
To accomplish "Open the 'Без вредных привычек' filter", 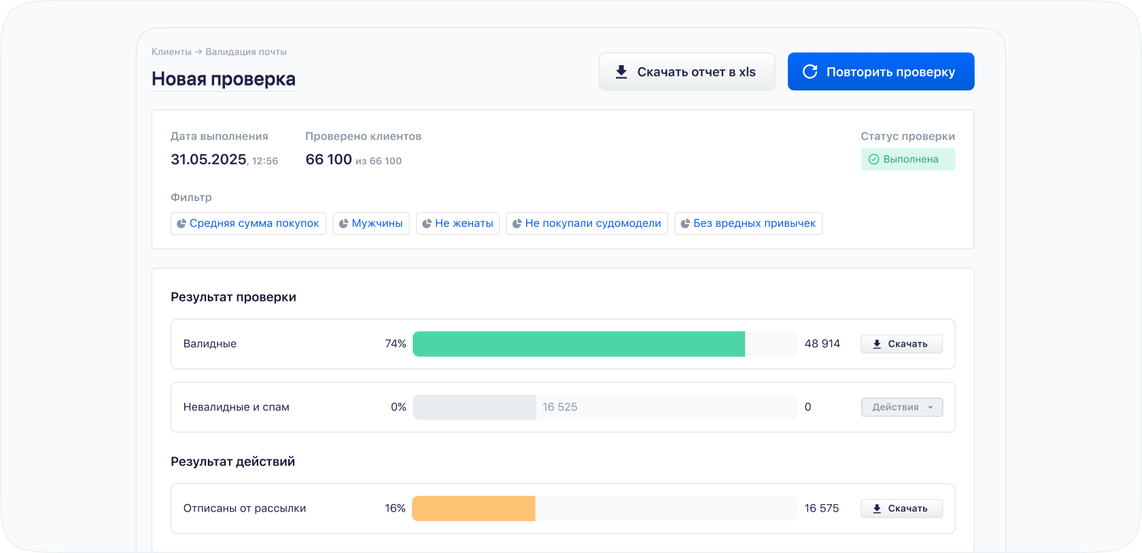I will (748, 224).
